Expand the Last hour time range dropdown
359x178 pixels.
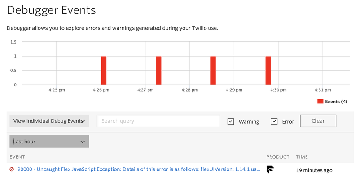49,142
